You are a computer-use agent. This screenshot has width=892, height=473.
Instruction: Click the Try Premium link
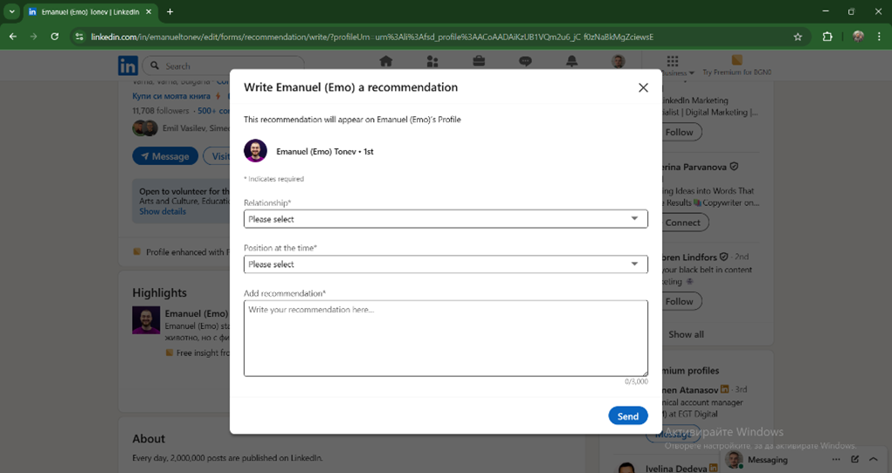736,66
